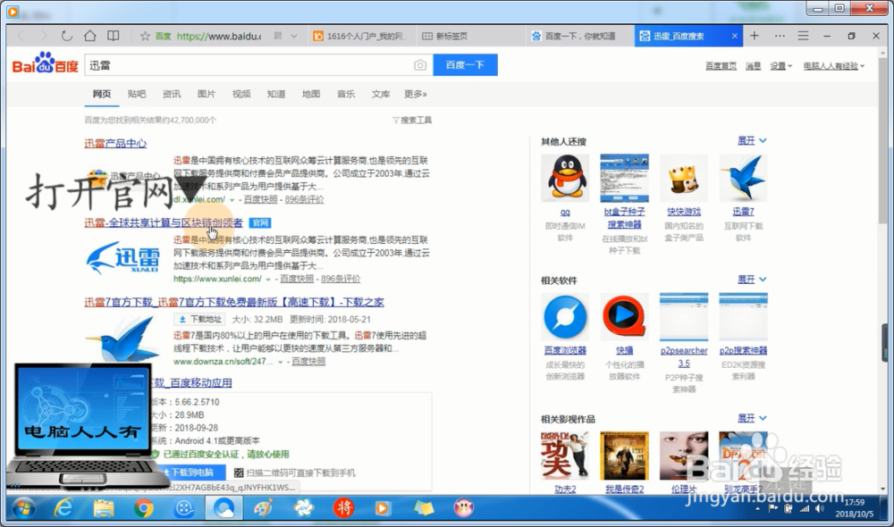Screen dimensions: 894x527
Task: Open the Paint palette taskbar icon
Action: 263,508
